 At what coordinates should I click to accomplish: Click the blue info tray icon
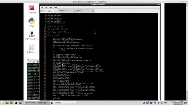coord(162,103)
